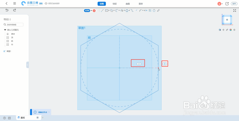
Task: Select the pentagon-shaped sketch tool
Action: (x=154, y=10)
